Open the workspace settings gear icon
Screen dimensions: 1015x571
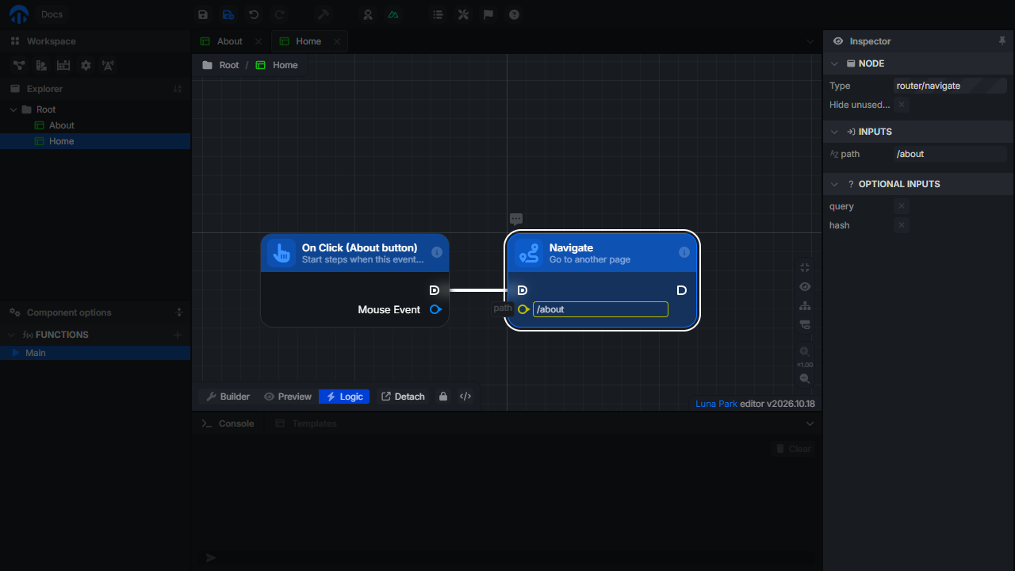[86, 65]
